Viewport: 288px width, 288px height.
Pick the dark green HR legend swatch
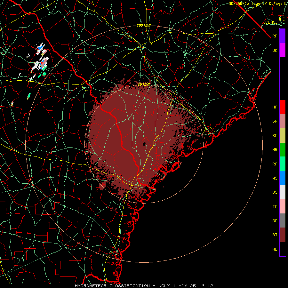pos(283,150)
